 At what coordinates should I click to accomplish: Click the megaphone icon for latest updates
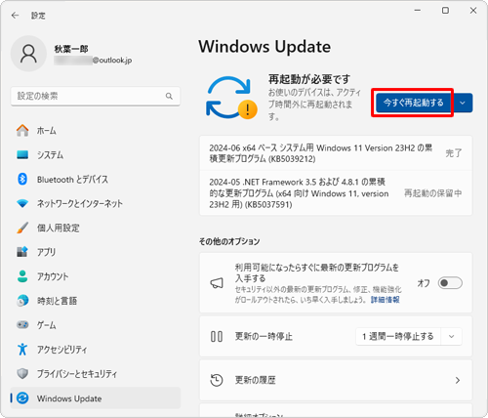coord(217,283)
